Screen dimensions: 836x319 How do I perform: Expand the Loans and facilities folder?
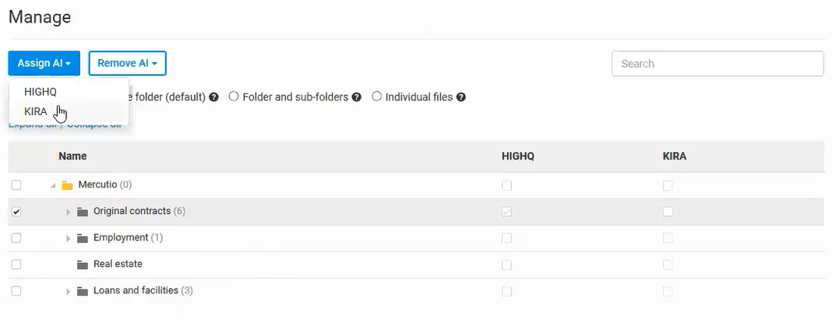coord(69,292)
